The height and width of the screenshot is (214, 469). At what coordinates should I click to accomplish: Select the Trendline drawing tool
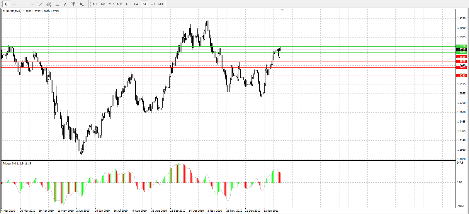41,4
